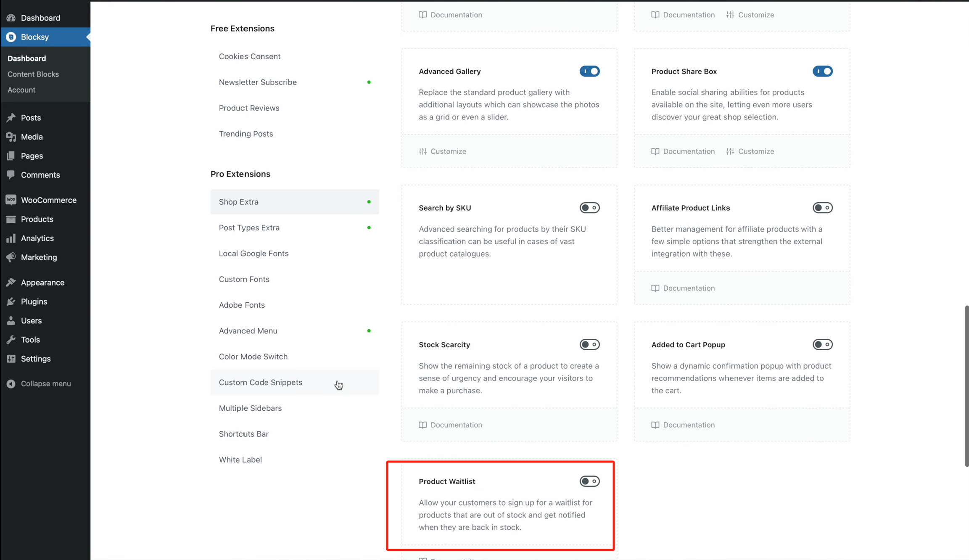Image resolution: width=969 pixels, height=560 pixels.
Task: Open Content Blocks submenu item
Action: click(x=33, y=74)
